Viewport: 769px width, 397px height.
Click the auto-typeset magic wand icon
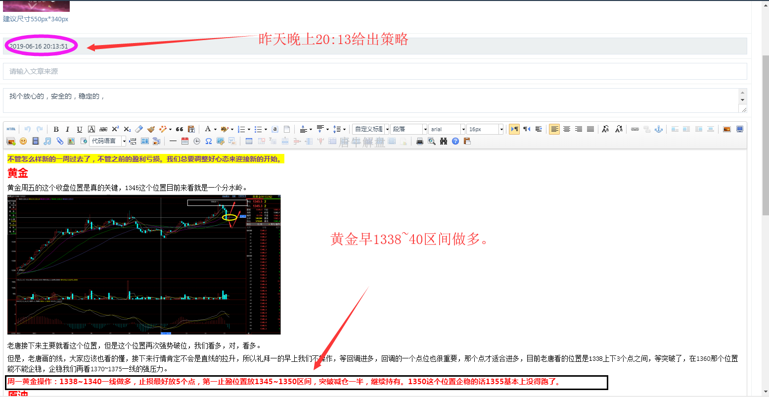point(162,129)
